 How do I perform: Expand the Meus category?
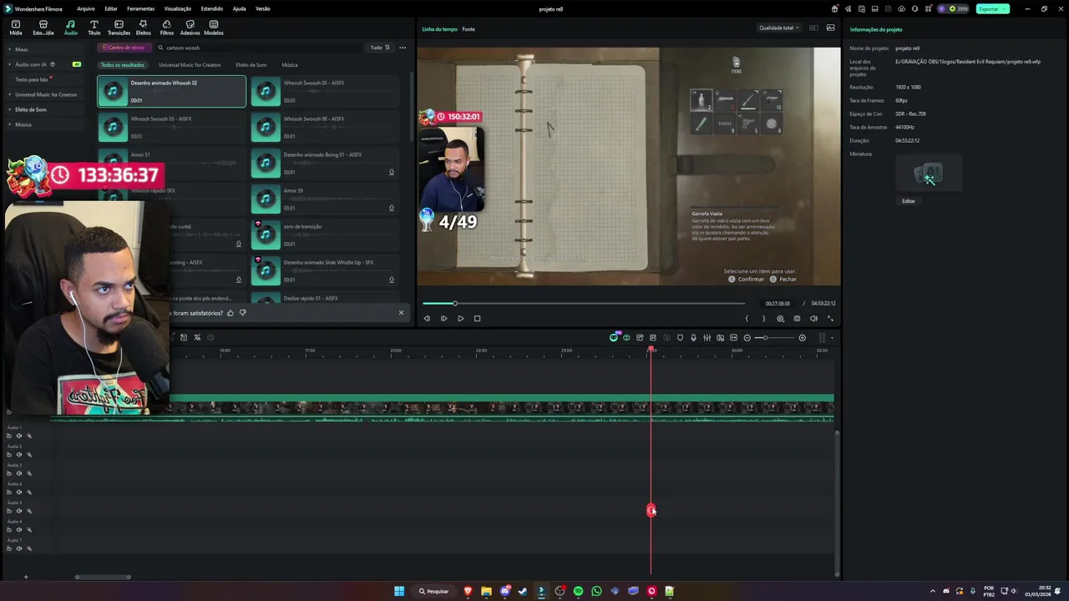tap(9, 49)
